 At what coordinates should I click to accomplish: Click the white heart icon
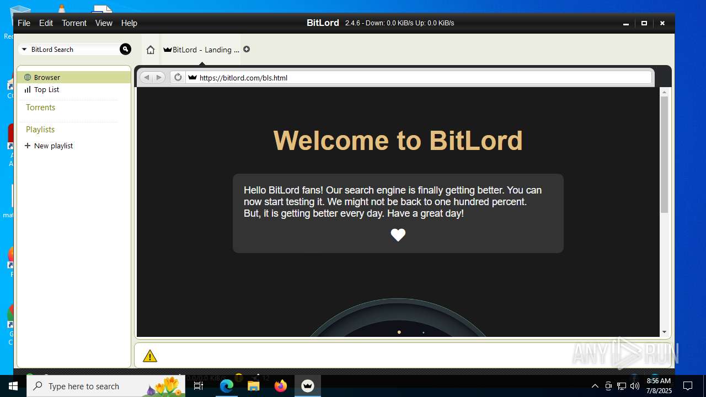click(x=398, y=235)
